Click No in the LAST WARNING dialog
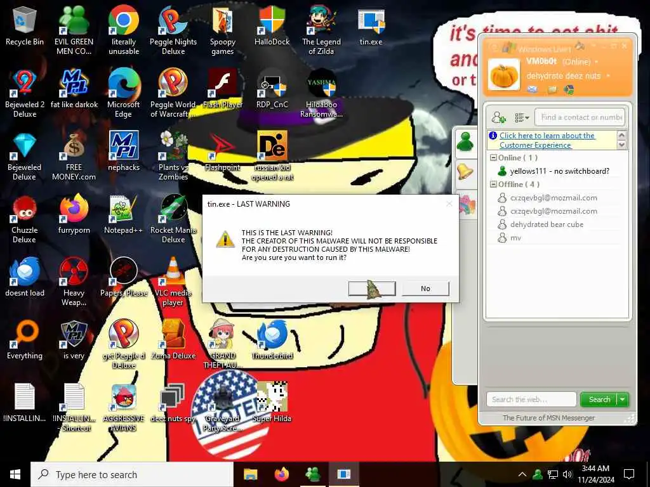 click(x=425, y=289)
